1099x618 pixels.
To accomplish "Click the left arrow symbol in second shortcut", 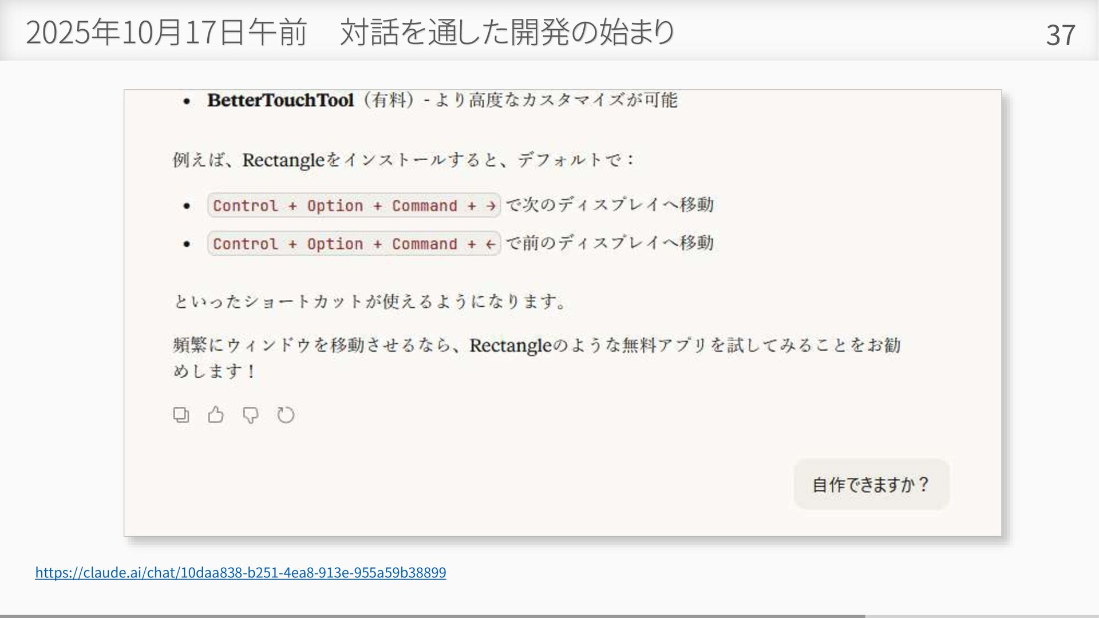I will point(491,244).
